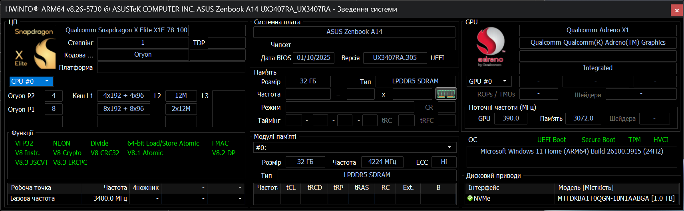Click the Qualcomm Adreno X1 GPU name
Screen dimensions: 684x211
point(598,30)
